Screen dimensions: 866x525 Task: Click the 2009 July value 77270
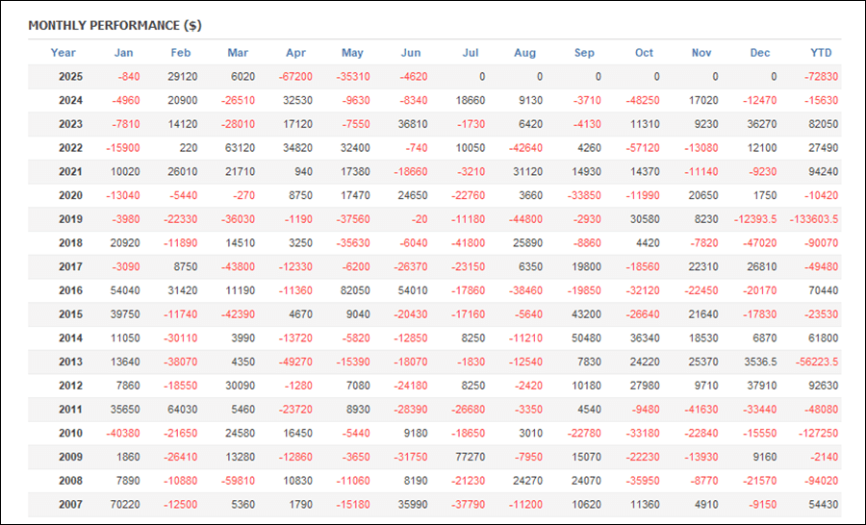pos(470,457)
